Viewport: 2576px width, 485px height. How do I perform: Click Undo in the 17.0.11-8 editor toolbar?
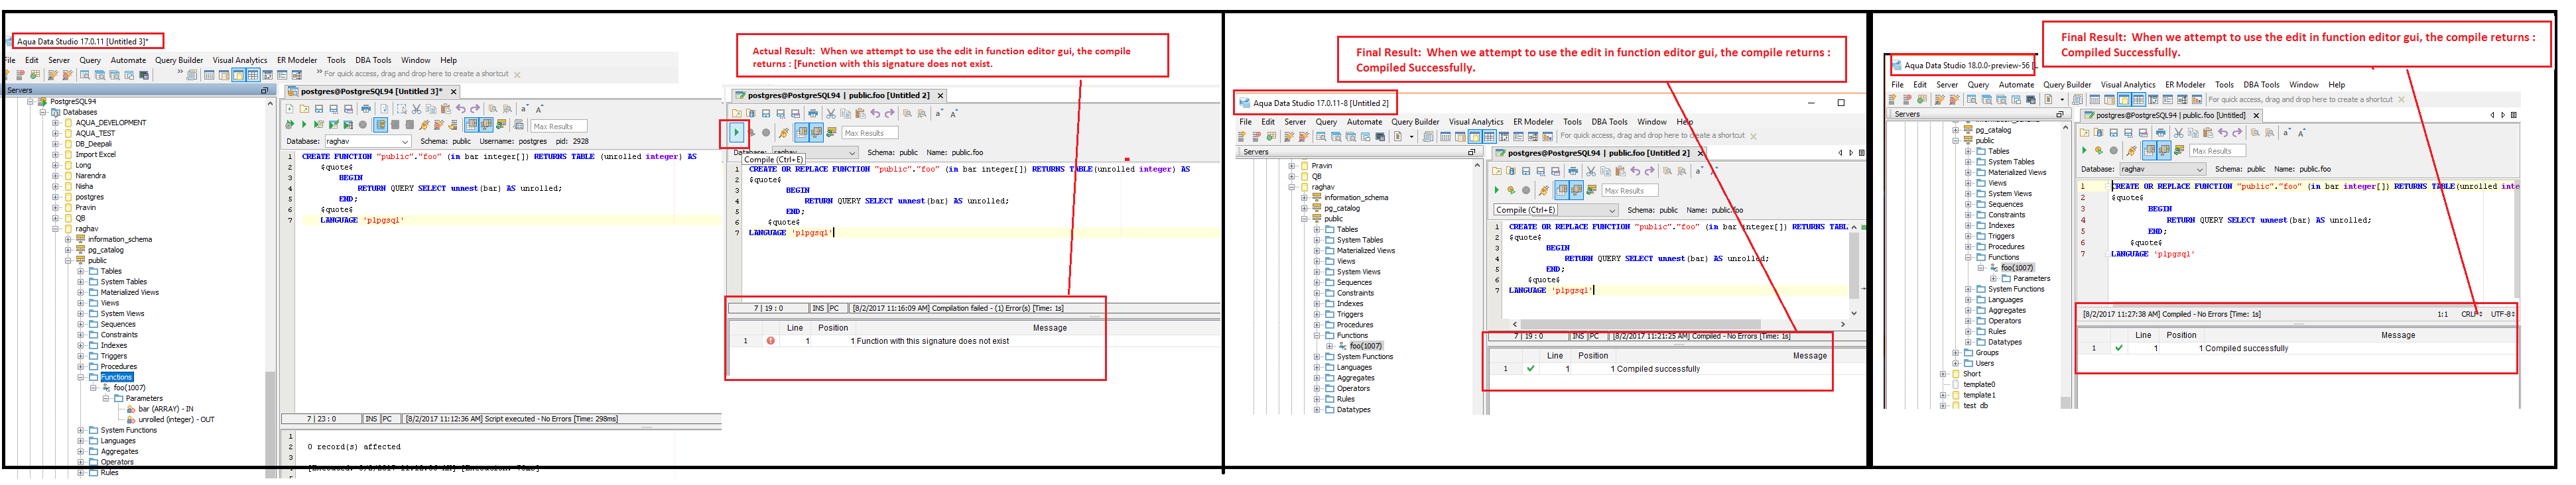click(x=1635, y=172)
